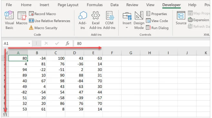This screenshot has height=118, width=212.
Task: Open Excel Add-ins manager
Action: tap(95, 20)
